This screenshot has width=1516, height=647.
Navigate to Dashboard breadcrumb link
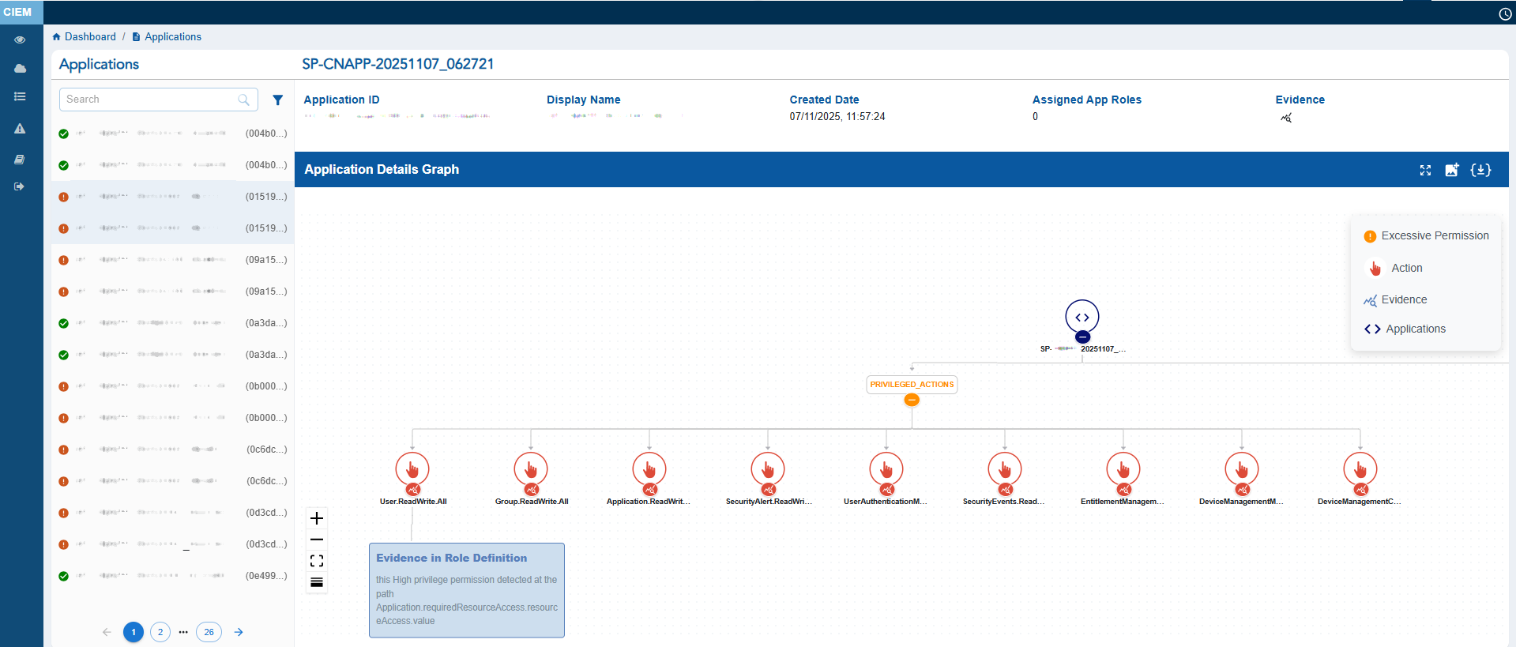(89, 37)
